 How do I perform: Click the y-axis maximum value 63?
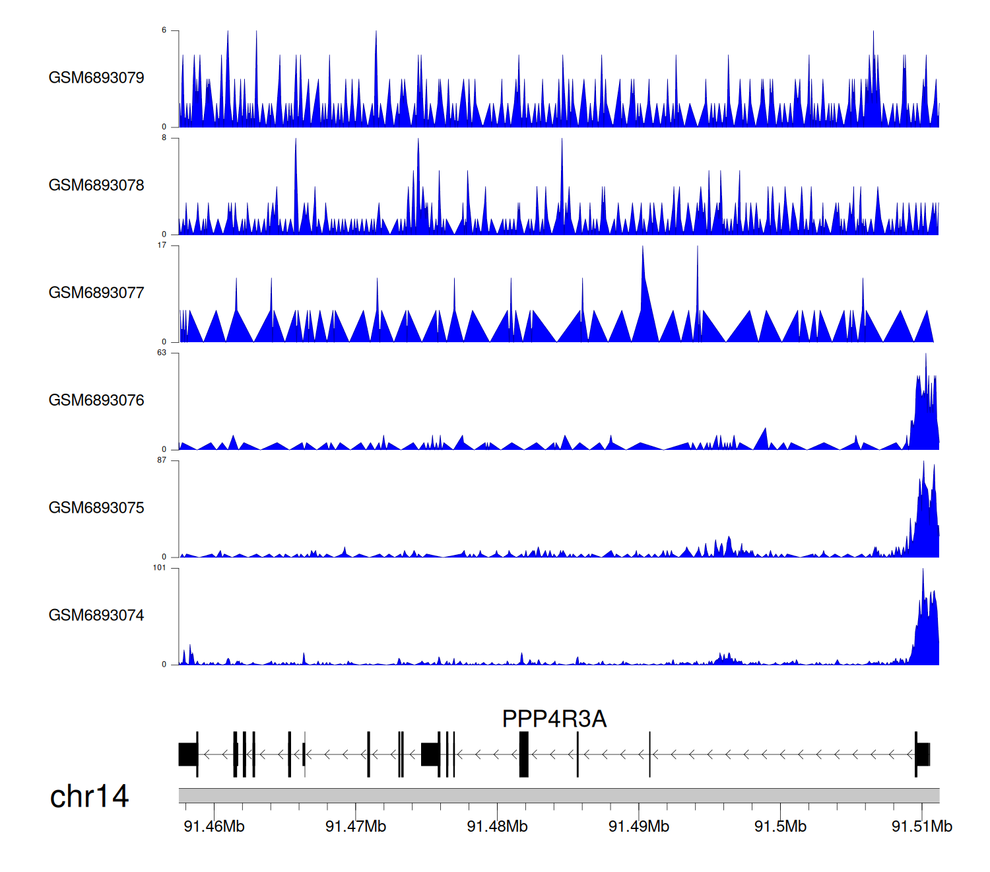point(162,353)
